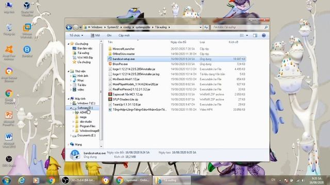Click the navigation pane scrollbar

[x=101, y=91]
